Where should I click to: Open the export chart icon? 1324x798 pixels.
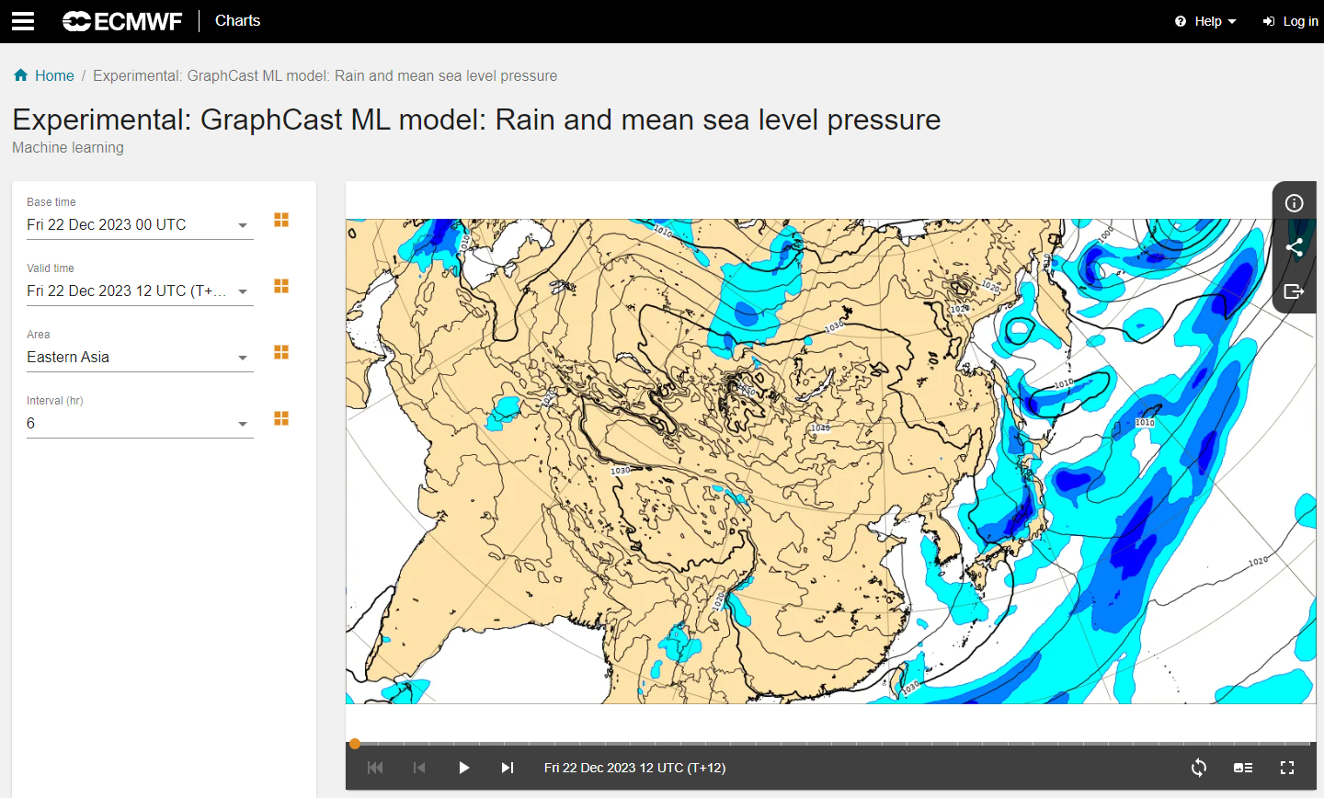point(1294,291)
